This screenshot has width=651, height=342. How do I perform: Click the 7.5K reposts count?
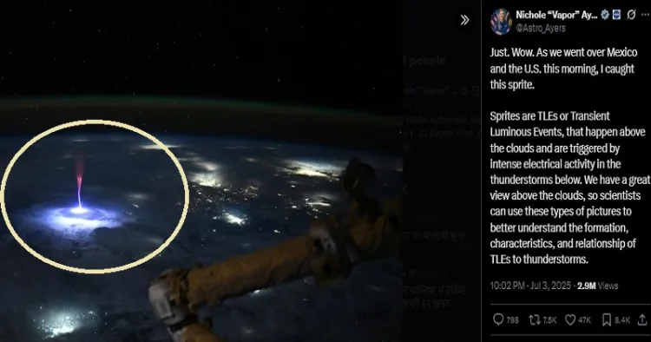[549, 320]
